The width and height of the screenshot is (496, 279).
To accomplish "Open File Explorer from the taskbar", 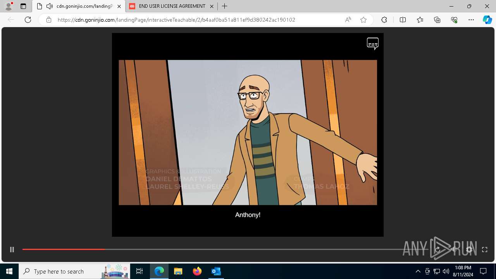I will click(x=178, y=271).
